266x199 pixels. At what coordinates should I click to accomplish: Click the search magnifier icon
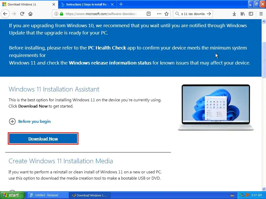click(x=177, y=14)
